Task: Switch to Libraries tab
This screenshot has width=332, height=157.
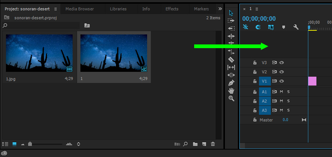Action: tap(118, 9)
